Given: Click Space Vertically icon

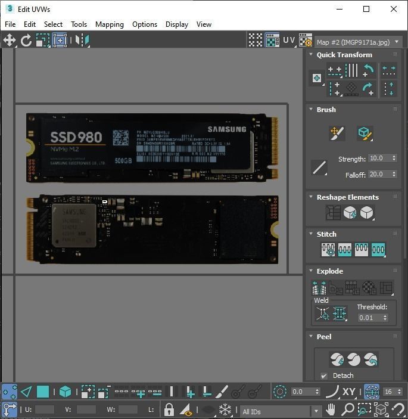Looking at the screenshot, I should (389, 89).
